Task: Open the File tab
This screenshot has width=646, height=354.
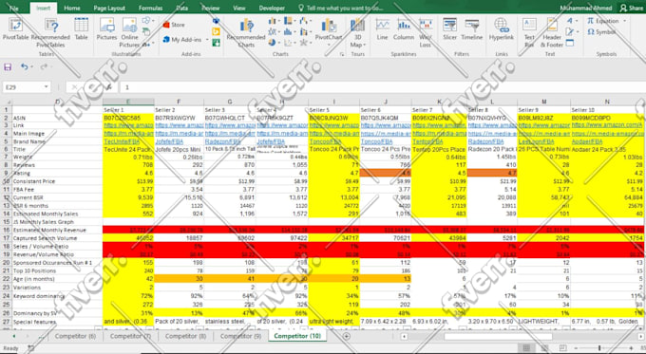Action: coord(13,8)
